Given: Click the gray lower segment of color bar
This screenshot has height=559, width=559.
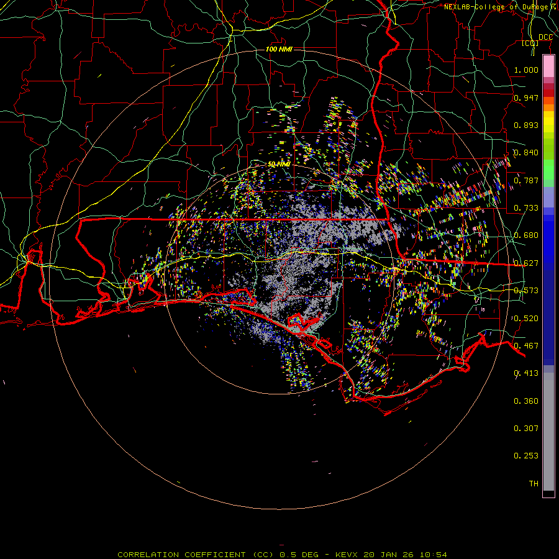Looking at the screenshot, I should (548, 432).
